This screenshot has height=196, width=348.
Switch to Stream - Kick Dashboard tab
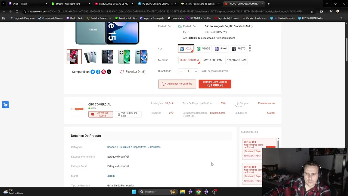click(x=71, y=4)
